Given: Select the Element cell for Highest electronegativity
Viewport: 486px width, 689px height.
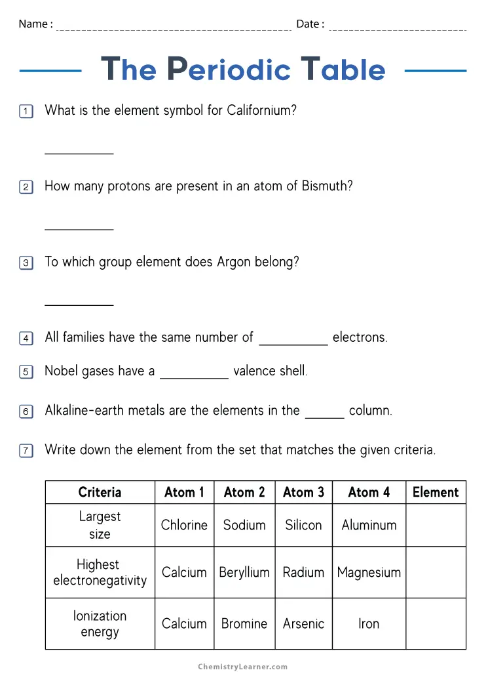Looking at the screenshot, I should pyautogui.click(x=436, y=572).
